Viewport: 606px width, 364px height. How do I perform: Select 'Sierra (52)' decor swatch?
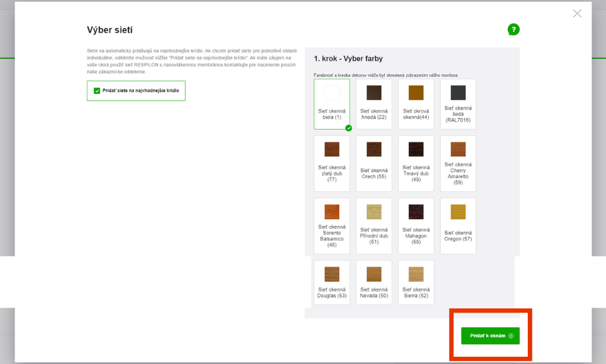[416, 282]
